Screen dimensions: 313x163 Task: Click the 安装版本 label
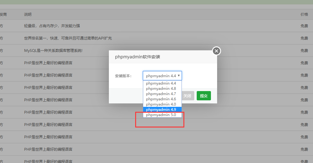pos(123,76)
